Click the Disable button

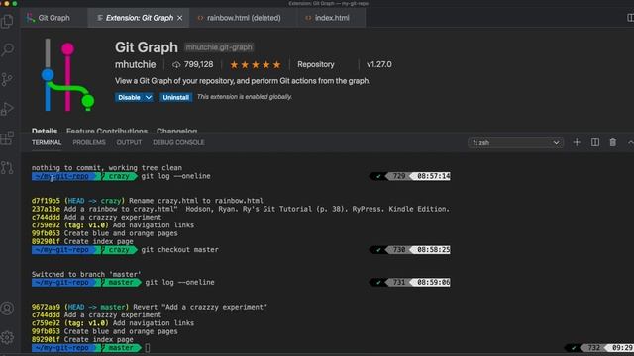[x=129, y=97]
